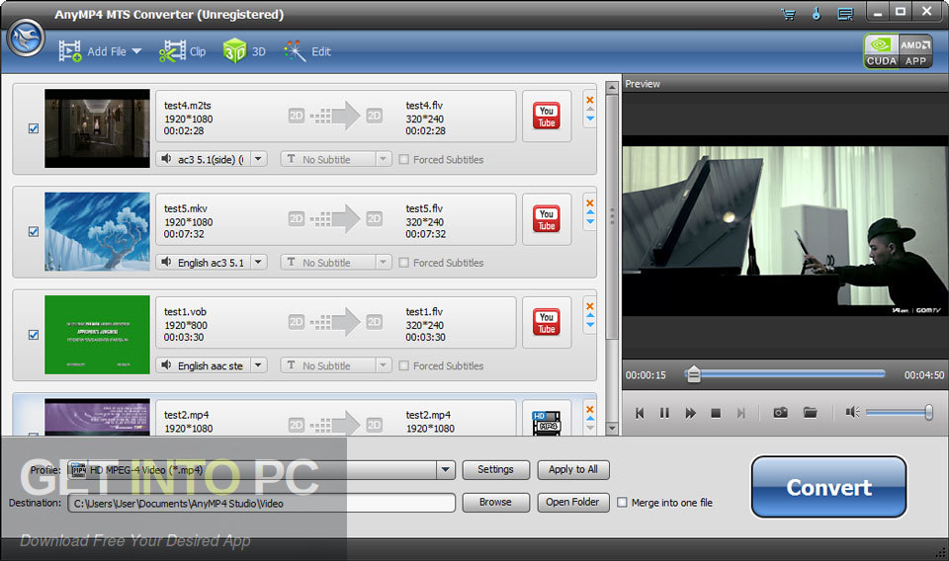The image size is (949, 561).
Task: Click the Destination path field
Action: tap(261, 503)
